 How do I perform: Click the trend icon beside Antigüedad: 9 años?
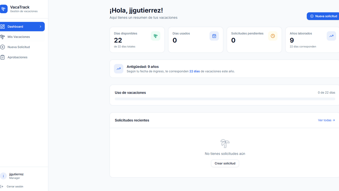pyautogui.click(x=119, y=69)
